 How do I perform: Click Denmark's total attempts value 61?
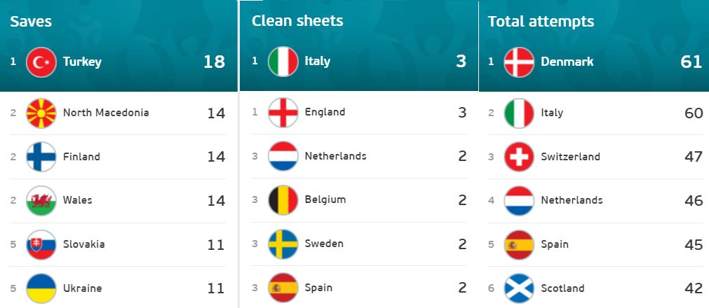point(691,62)
